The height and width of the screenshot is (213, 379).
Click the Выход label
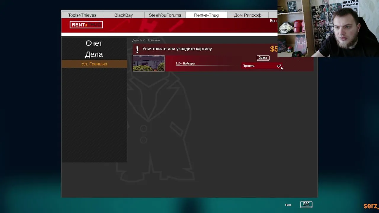pyautogui.click(x=288, y=205)
